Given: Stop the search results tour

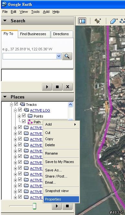Looking at the screenshot, I should [x=57, y=87].
